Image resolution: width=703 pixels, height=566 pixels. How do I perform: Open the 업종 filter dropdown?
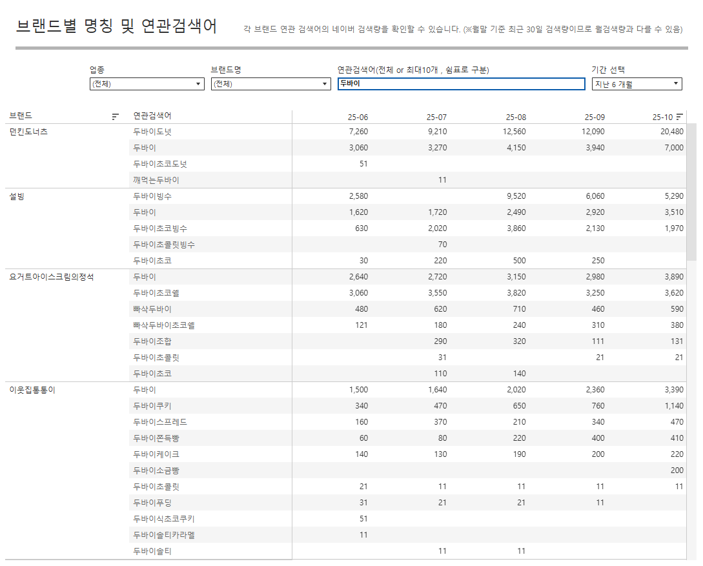coord(147,84)
